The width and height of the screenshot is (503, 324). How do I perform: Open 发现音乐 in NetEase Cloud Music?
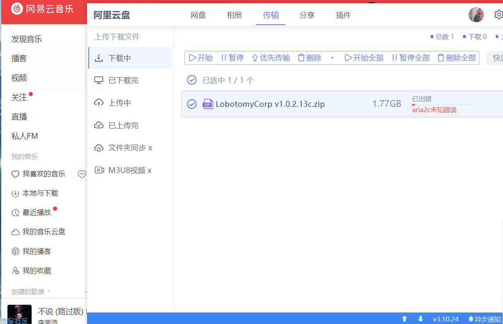pyautogui.click(x=27, y=39)
